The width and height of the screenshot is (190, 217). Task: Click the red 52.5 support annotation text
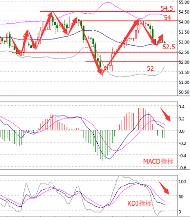169,47
